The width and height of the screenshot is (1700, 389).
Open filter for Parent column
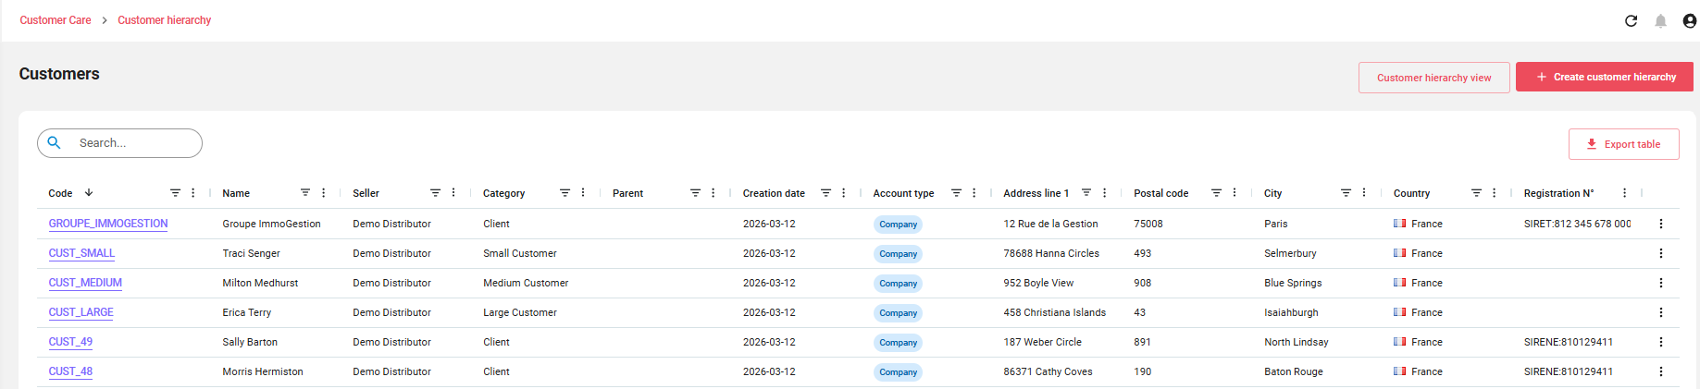695,192
